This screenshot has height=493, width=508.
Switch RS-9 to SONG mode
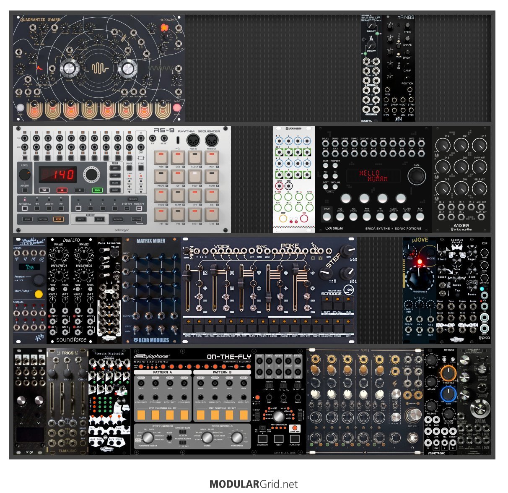(x=27, y=219)
